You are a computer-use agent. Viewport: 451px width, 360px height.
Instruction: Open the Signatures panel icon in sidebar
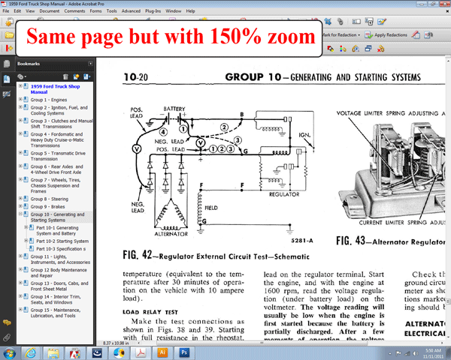tap(7, 94)
